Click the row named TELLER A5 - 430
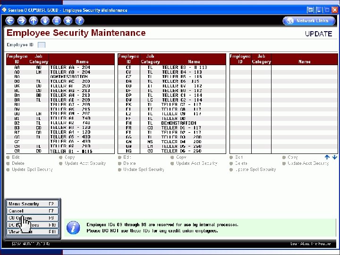 (x=60, y=137)
